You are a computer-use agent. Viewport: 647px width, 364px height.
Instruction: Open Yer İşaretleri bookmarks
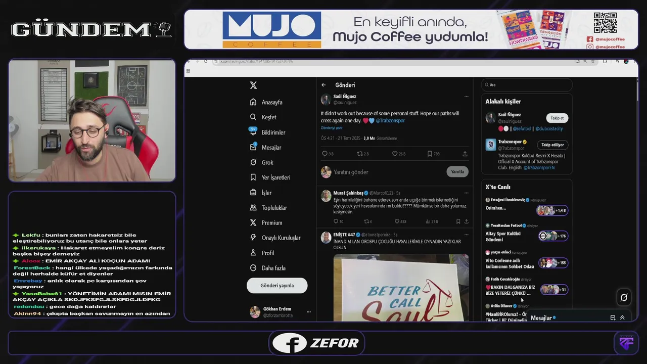pos(270,177)
